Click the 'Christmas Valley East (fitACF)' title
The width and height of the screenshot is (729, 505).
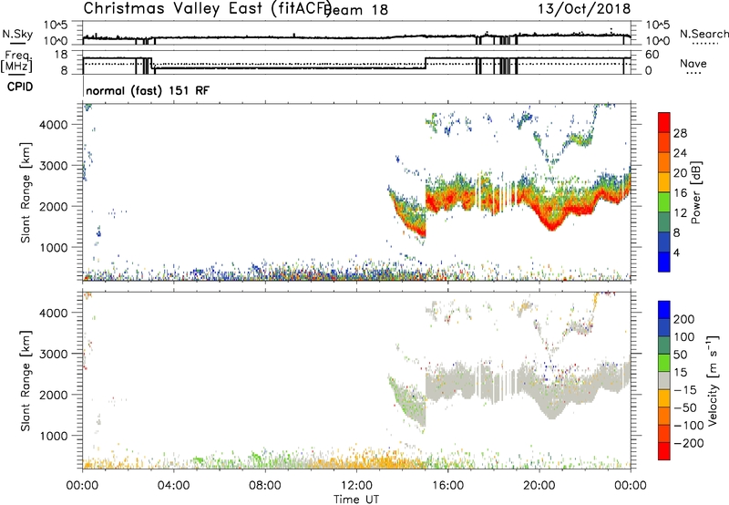point(207,8)
